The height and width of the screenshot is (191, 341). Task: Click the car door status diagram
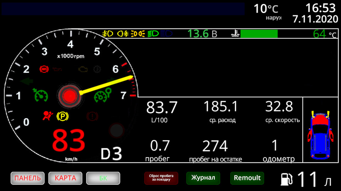click(x=320, y=135)
